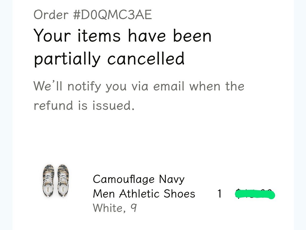Click the "partially cancelled" heading line
The image size is (306, 230).
[x=109, y=59]
